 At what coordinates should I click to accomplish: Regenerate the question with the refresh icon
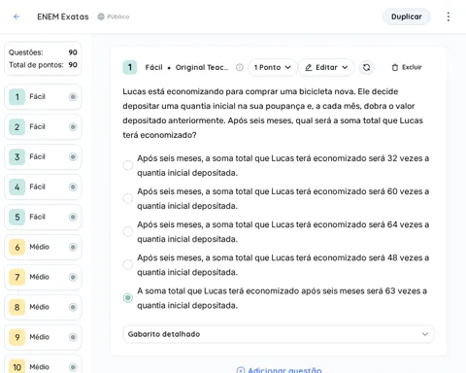tap(366, 67)
